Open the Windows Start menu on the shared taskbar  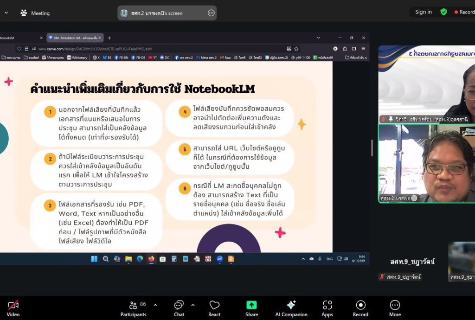pyautogui.click(x=94, y=259)
